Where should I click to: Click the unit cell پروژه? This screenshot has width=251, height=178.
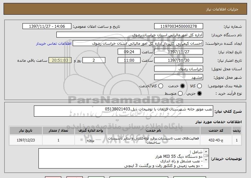91,140
